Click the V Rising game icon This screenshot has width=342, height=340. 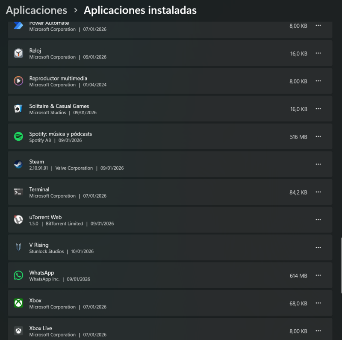point(18,248)
